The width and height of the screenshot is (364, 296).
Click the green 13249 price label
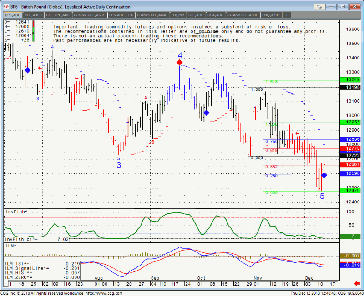(352, 80)
